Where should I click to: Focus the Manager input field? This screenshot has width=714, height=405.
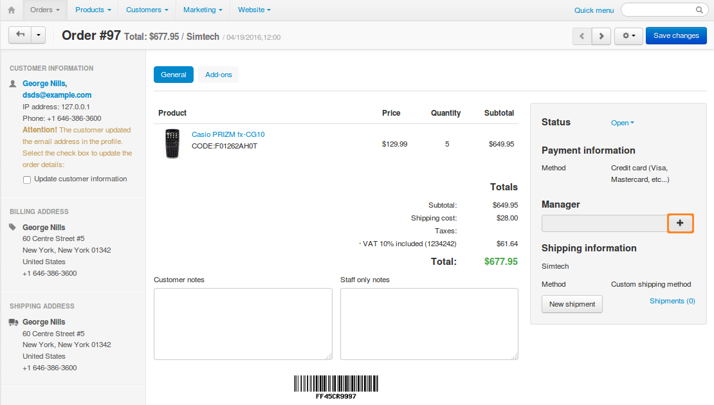605,224
